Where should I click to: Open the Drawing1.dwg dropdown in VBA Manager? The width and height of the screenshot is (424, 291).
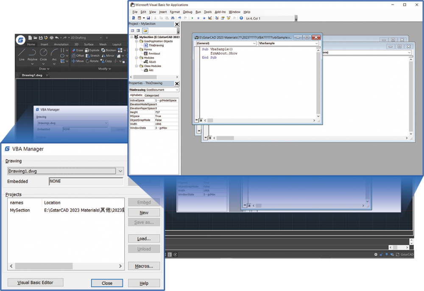click(x=120, y=171)
